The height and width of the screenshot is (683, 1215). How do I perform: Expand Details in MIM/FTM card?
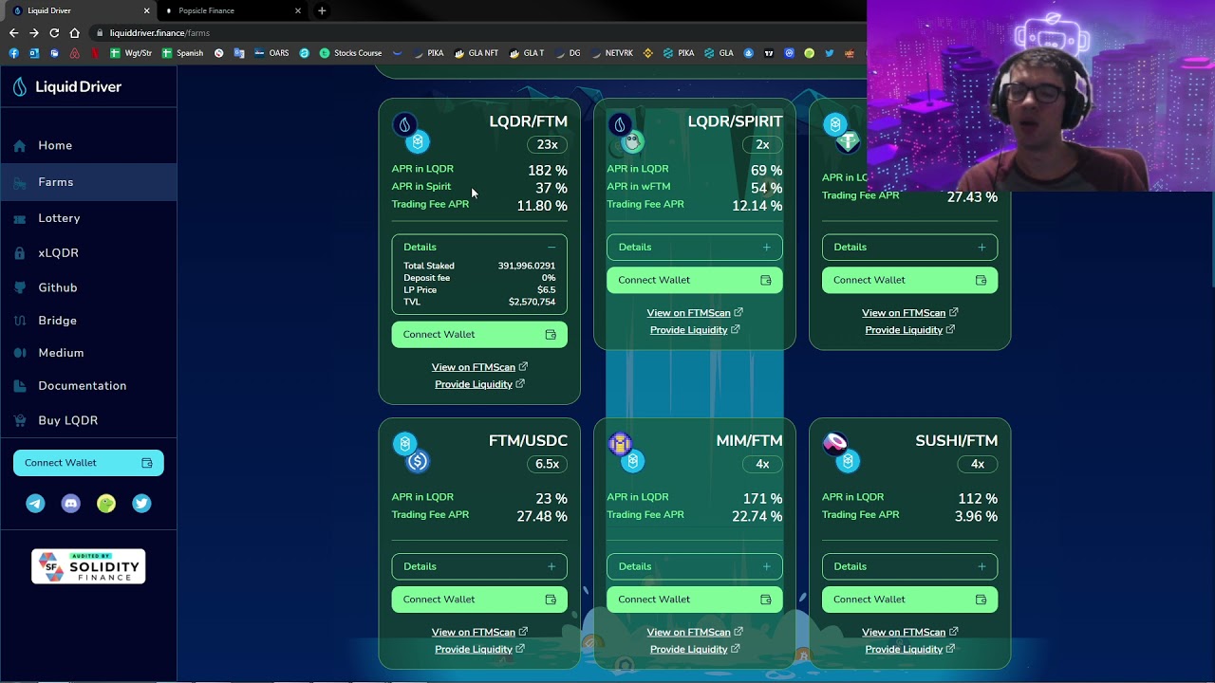[x=695, y=566]
